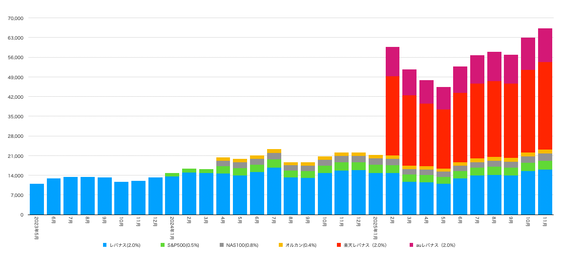
Task: Click the blue bar above 2023年5月
Action: [x=37, y=199]
